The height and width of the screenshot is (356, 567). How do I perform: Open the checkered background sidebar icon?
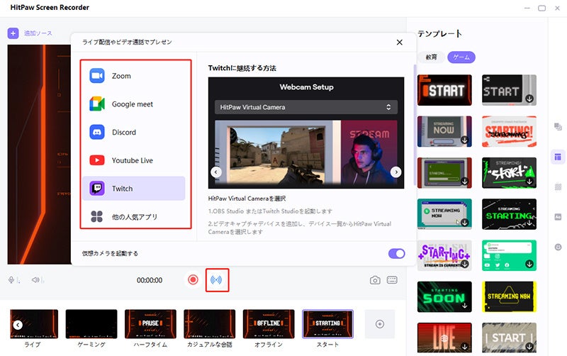tap(558, 187)
